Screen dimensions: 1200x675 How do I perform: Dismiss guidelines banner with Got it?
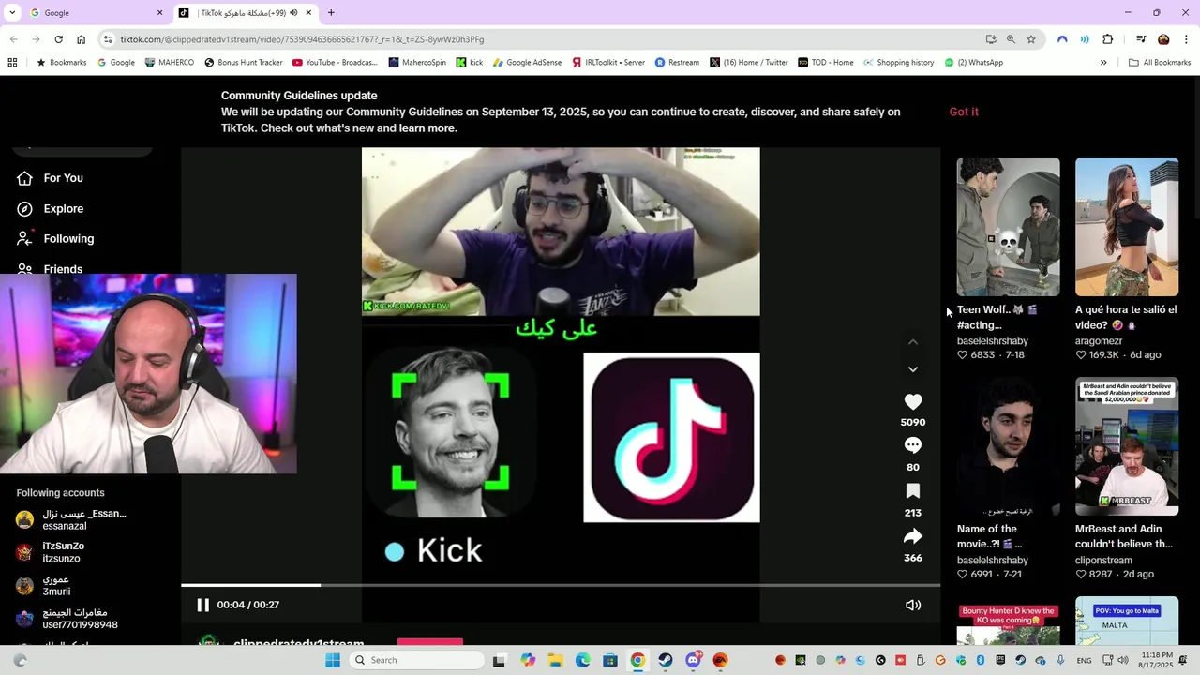point(964,112)
